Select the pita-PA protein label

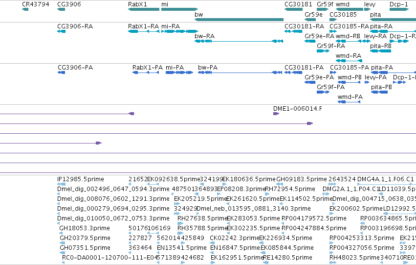[x=382, y=68]
